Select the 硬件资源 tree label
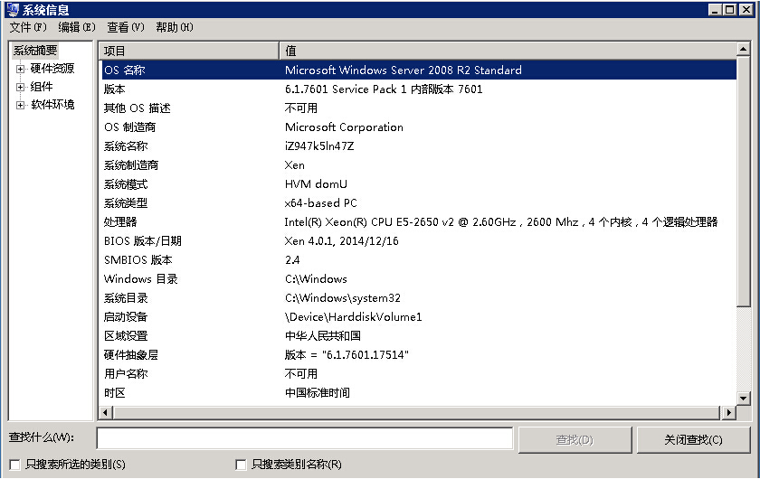 click(52, 69)
